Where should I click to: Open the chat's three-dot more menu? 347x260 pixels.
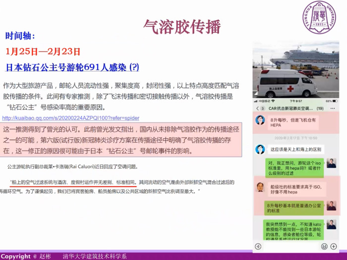pyautogui.click(x=333, y=108)
